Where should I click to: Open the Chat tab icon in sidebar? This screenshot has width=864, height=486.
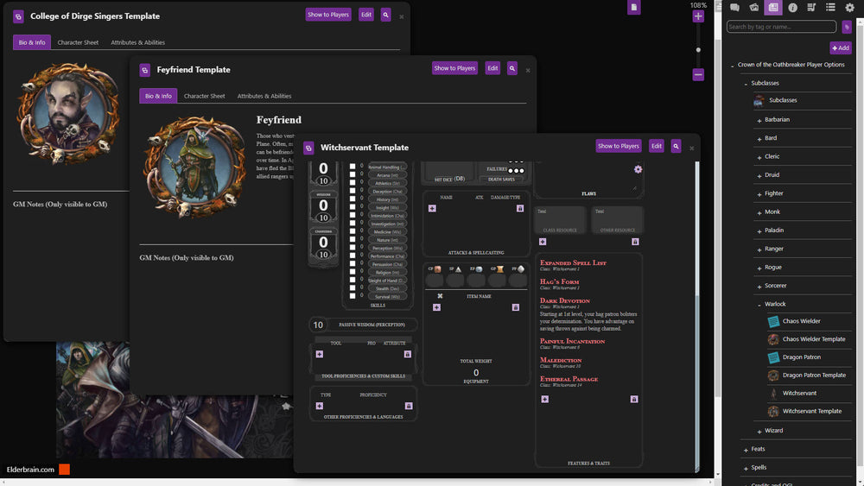[734, 8]
